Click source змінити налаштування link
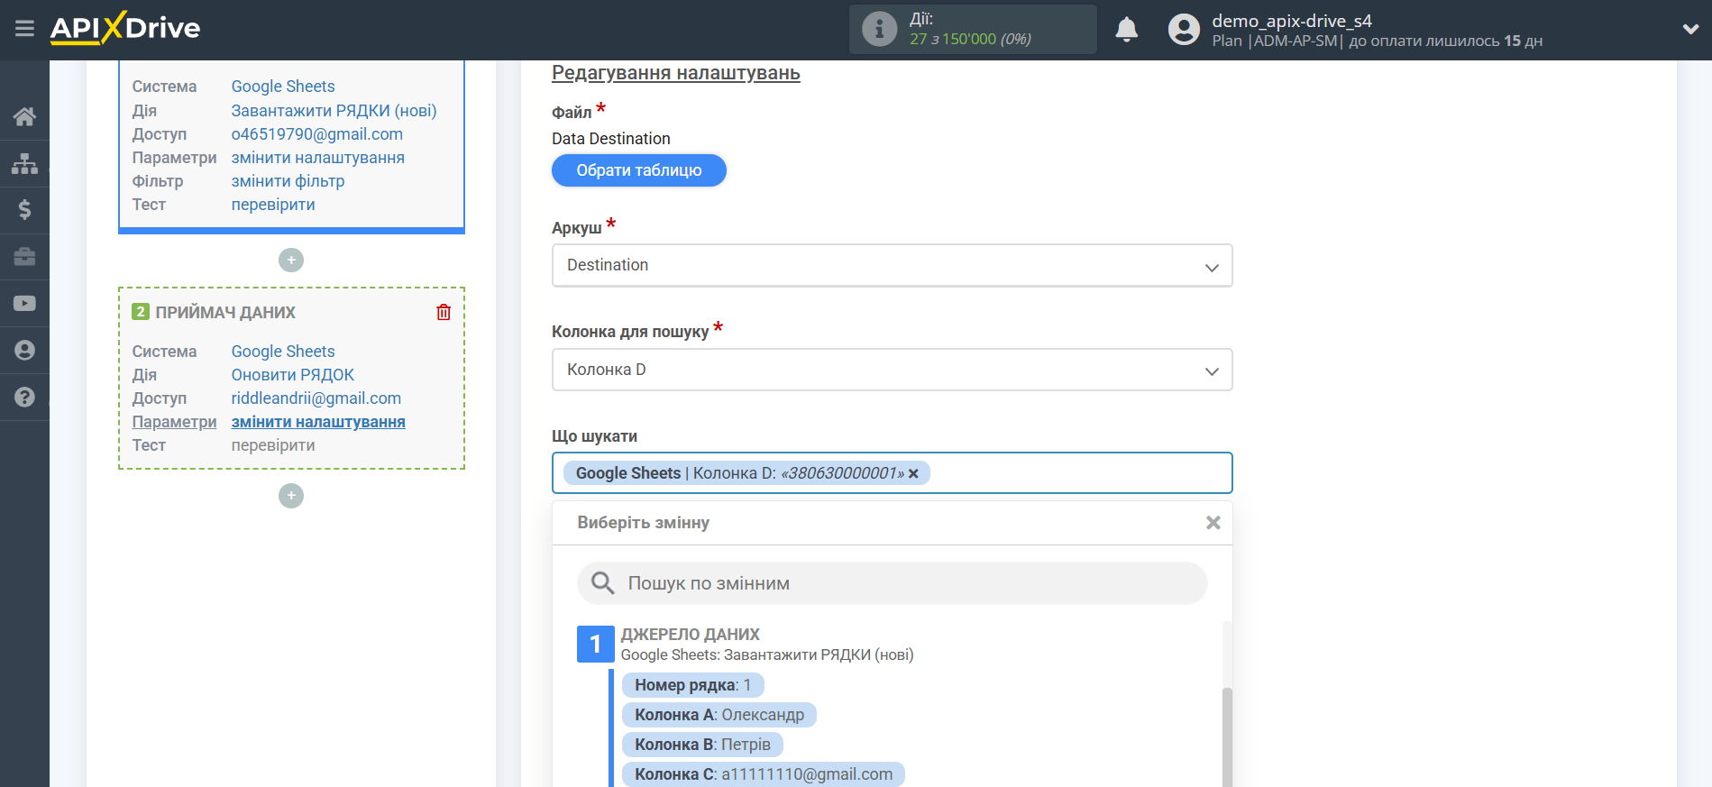The width and height of the screenshot is (1712, 787). click(x=317, y=158)
